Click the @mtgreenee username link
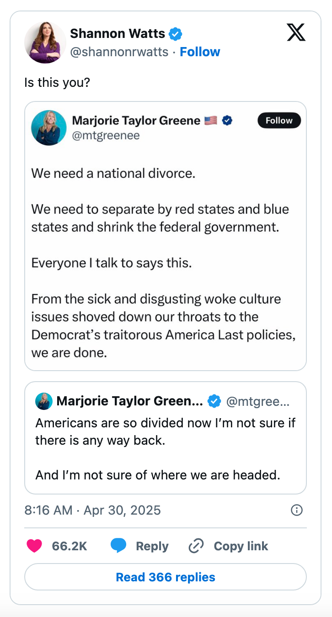The width and height of the screenshot is (332, 617). click(107, 135)
